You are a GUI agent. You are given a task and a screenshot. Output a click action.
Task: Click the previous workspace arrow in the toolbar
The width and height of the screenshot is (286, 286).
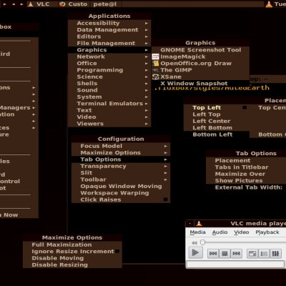pyautogui.click(x=14, y=4)
